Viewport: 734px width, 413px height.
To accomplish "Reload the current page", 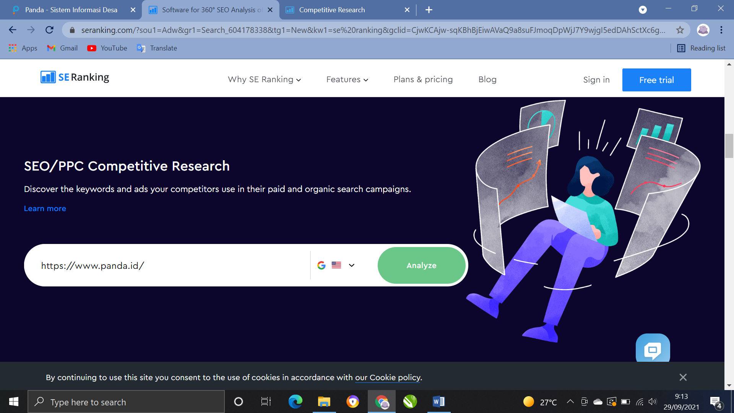I will 49,30.
